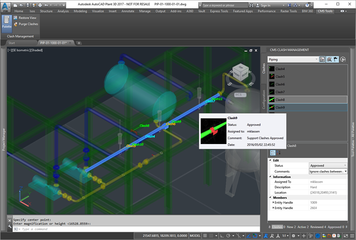
Task: Click Purge Clashes in the ribbon
Action: click(26, 24)
